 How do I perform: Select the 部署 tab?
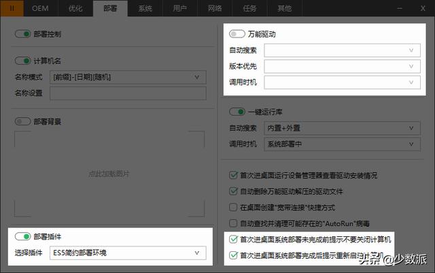(110, 8)
